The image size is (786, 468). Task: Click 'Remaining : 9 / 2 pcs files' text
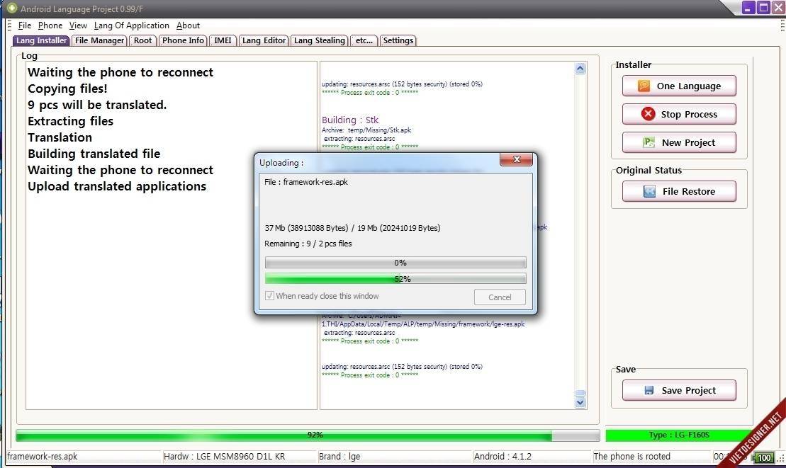pos(308,244)
